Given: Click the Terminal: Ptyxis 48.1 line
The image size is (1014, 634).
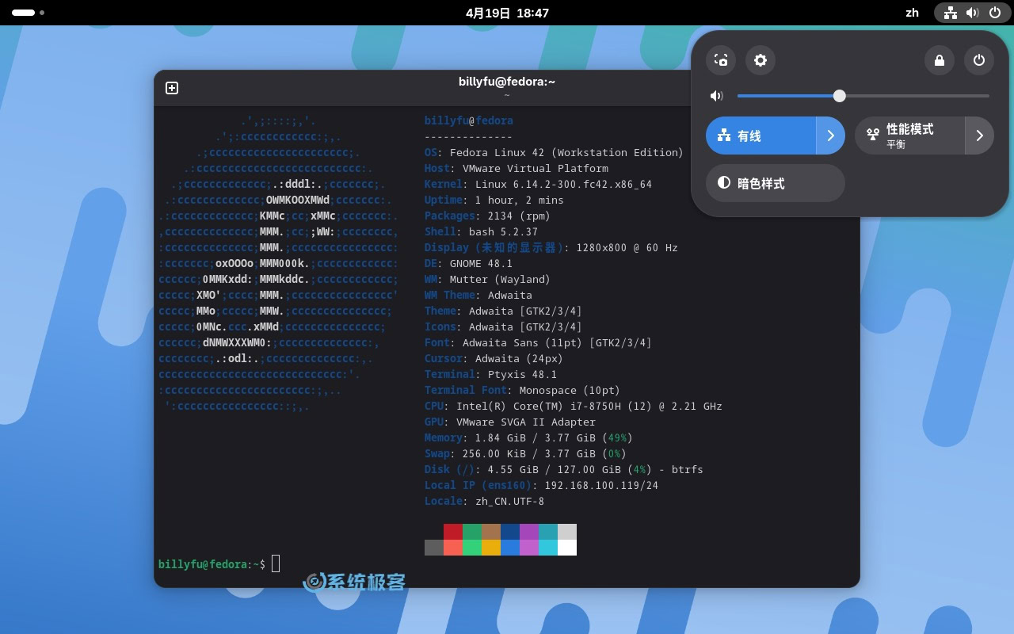Looking at the screenshot, I should 490,374.
